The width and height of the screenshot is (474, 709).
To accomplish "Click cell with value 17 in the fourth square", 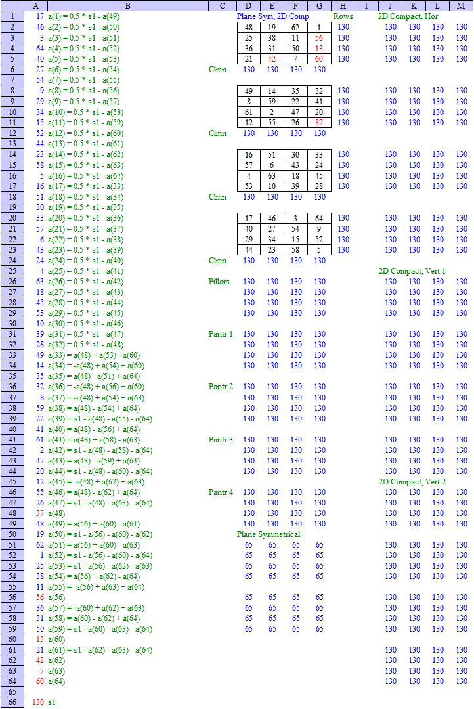I will pos(249,219).
